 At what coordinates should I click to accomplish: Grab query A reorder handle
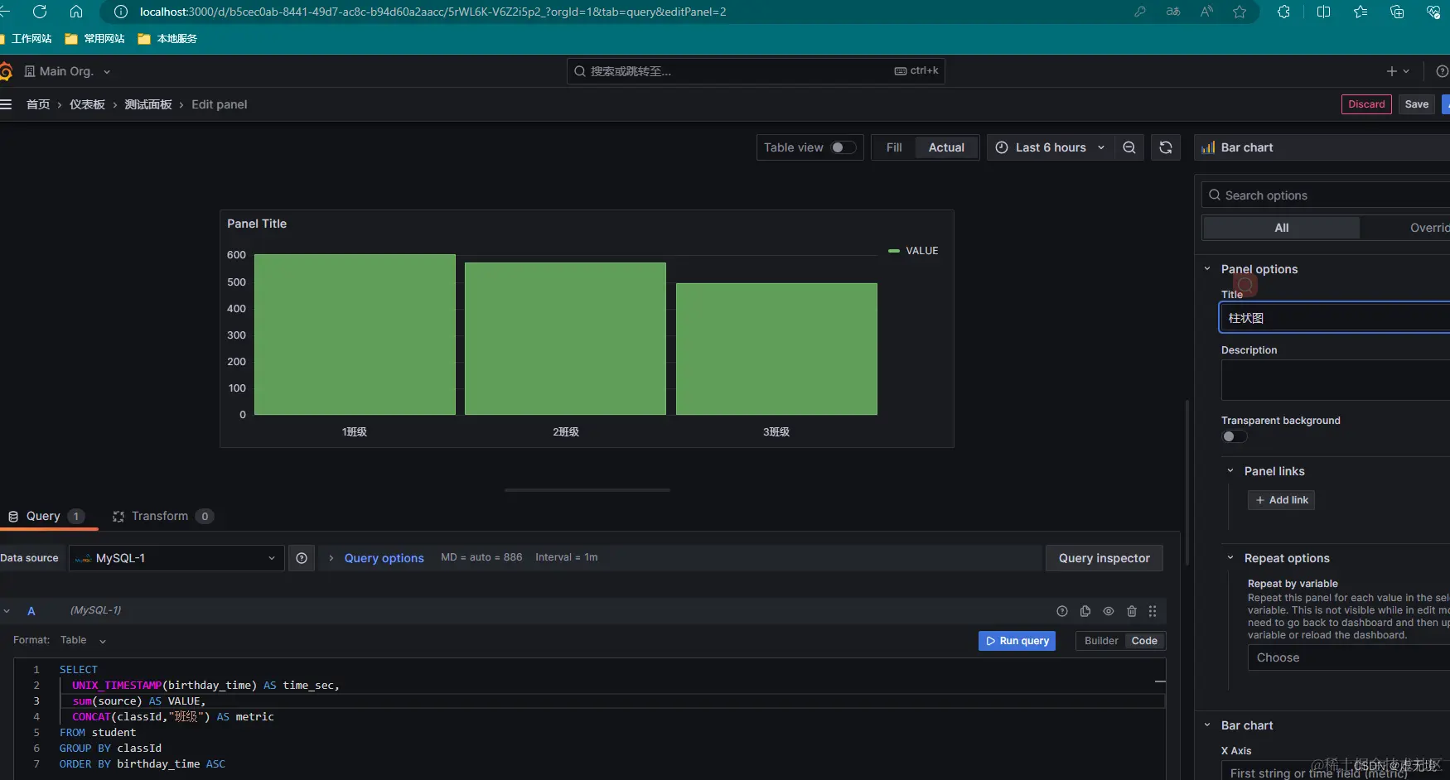[x=1153, y=611]
